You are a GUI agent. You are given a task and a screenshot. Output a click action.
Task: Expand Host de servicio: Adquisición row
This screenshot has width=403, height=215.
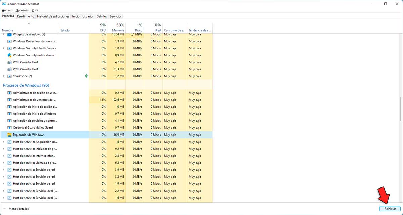(x=3, y=142)
